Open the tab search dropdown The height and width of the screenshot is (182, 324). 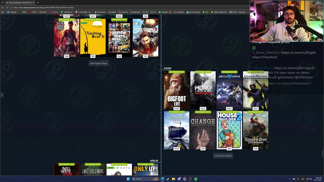(x=3, y=3)
